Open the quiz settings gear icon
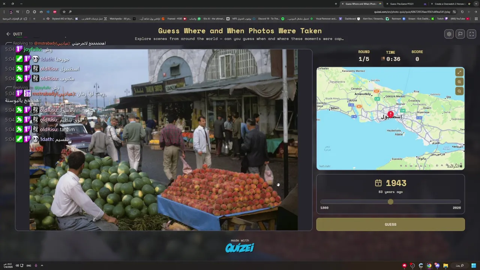 pos(449,34)
